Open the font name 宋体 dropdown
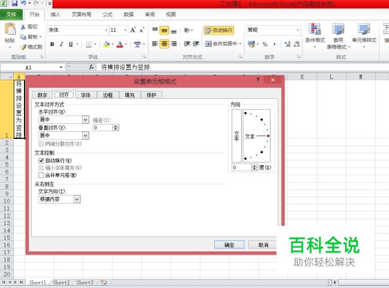 coord(106,31)
